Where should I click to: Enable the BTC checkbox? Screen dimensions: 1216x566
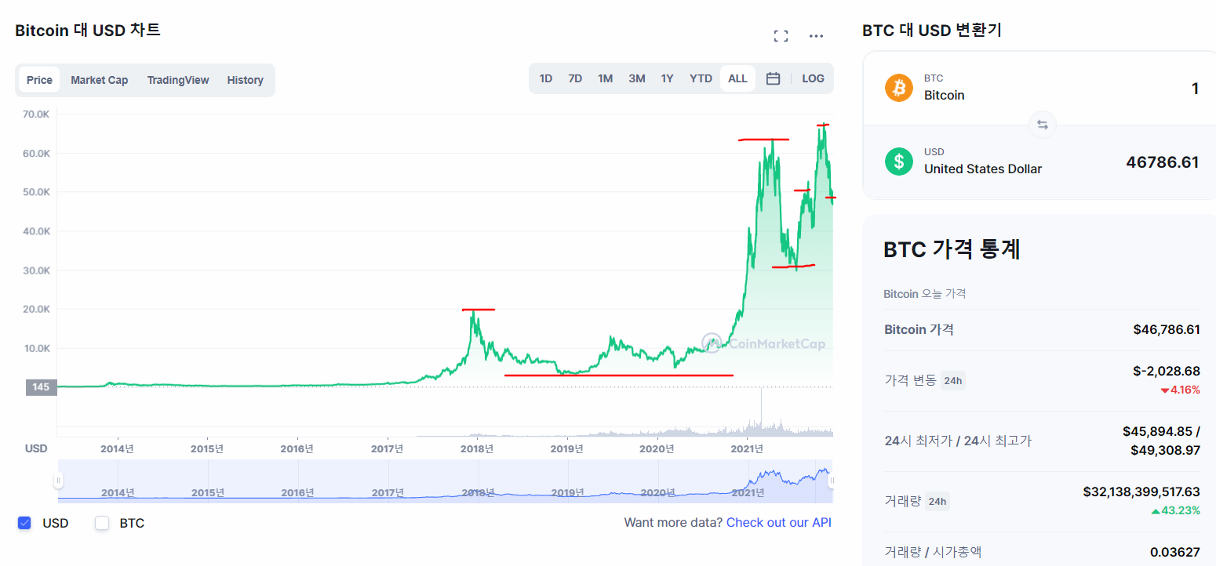(102, 523)
